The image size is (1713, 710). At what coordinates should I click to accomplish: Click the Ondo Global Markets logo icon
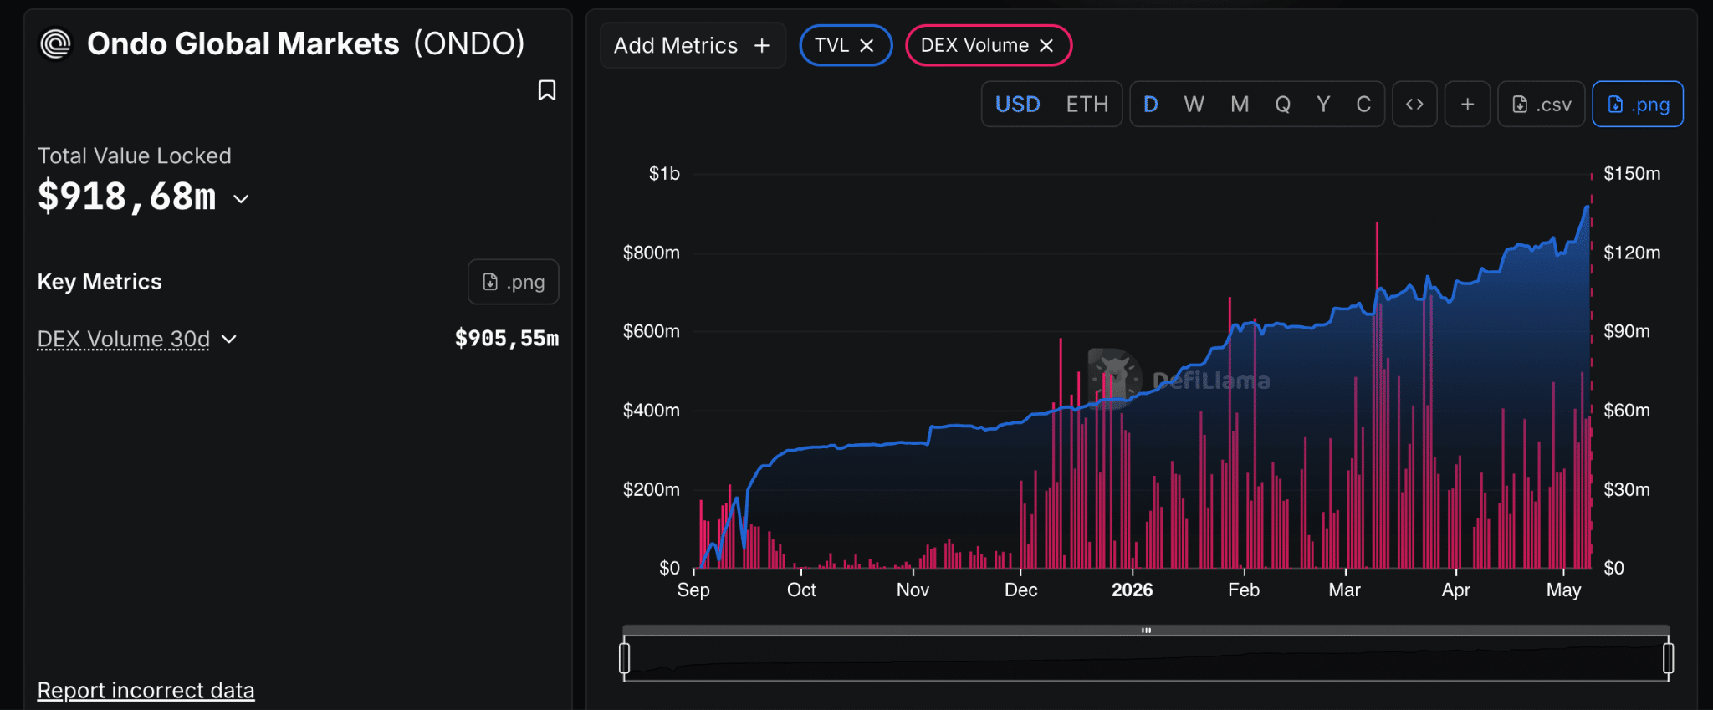pyautogui.click(x=56, y=43)
